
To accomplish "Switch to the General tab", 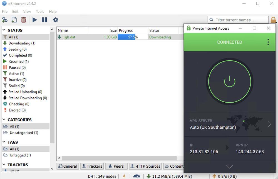I will [68, 166].
